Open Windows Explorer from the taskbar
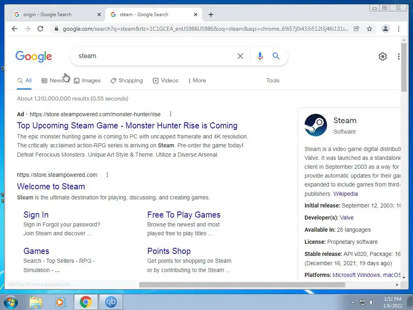 pos(36,302)
